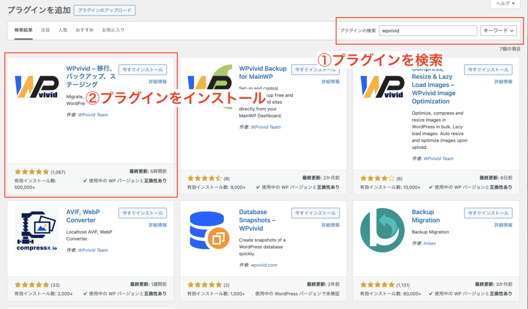The height and width of the screenshot is (309, 528).
Task: Open 詳細情報 for WPvivid Image Optimization
Action: [x=503, y=82]
